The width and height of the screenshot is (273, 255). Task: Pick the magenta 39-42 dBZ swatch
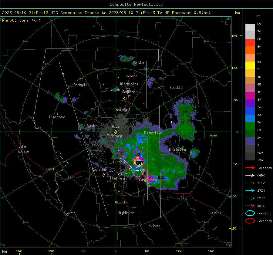click(250, 96)
